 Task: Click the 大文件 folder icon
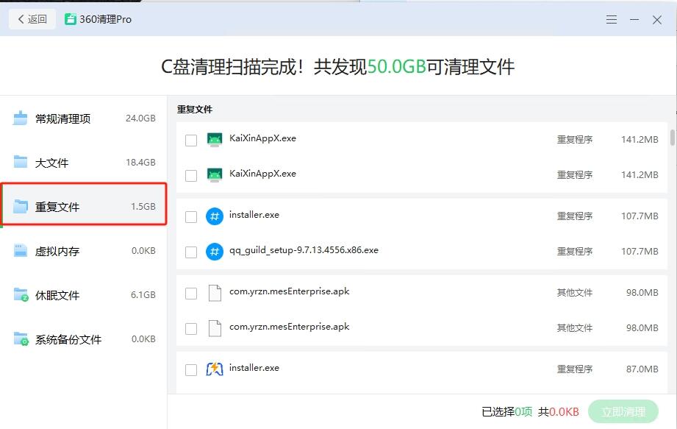[21, 162]
